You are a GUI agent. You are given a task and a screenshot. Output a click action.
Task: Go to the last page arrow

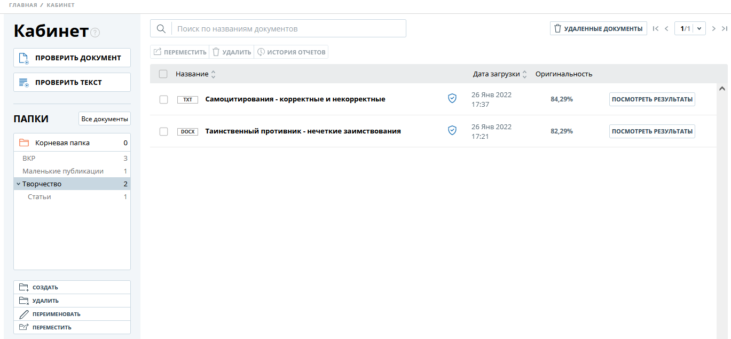tap(725, 29)
